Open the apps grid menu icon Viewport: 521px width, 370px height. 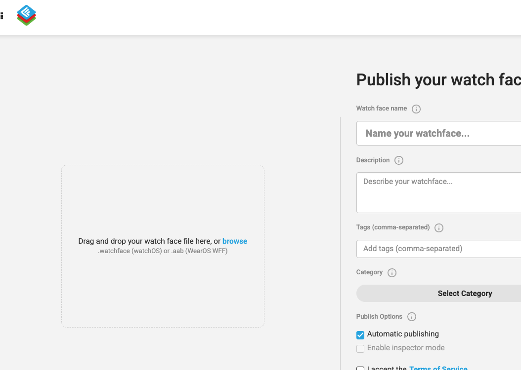click(x=1, y=16)
